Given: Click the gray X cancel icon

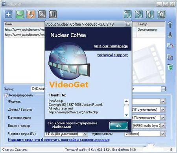Looking at the screenshot, I should click(42, 14).
